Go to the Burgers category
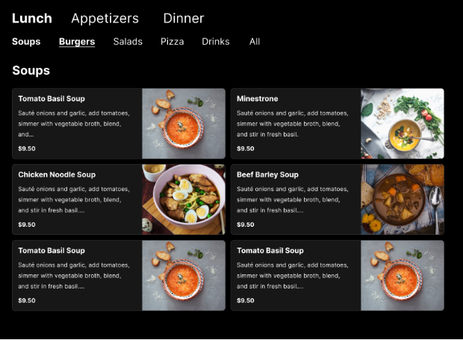Screen dimensions: 463x340 [x=77, y=42]
